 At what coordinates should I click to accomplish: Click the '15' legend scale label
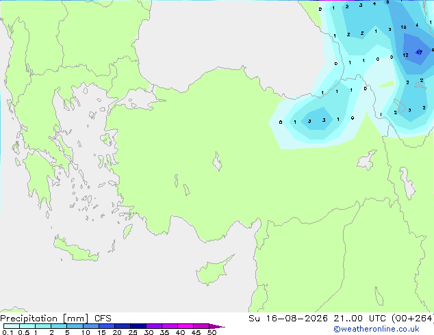point(101,332)
